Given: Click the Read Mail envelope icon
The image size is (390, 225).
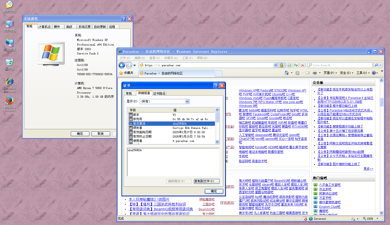Looking at the screenshot, I should click(x=308, y=73).
